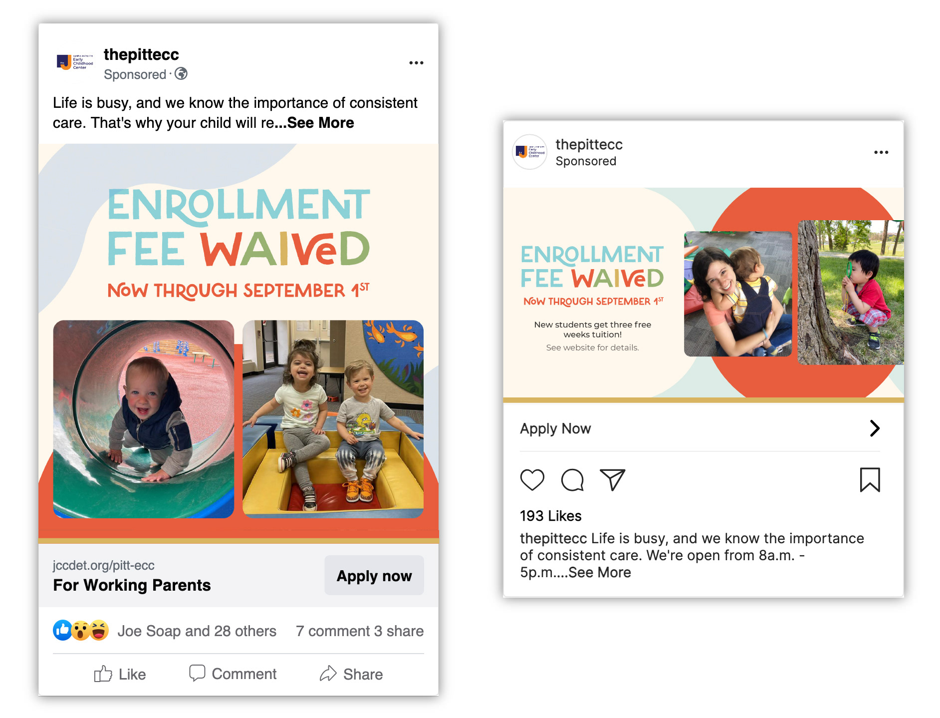Click the Facebook Share arrow button
Viewport: 940px width, 718px height.
pyautogui.click(x=351, y=674)
